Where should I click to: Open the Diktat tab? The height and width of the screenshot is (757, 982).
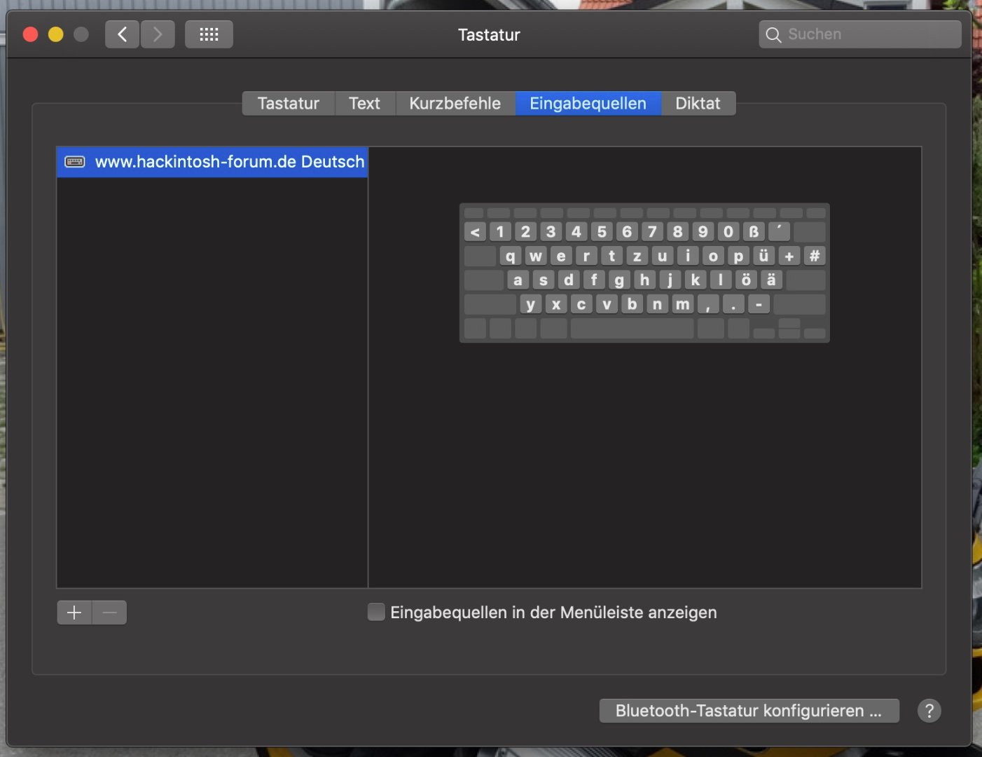pyautogui.click(x=698, y=104)
